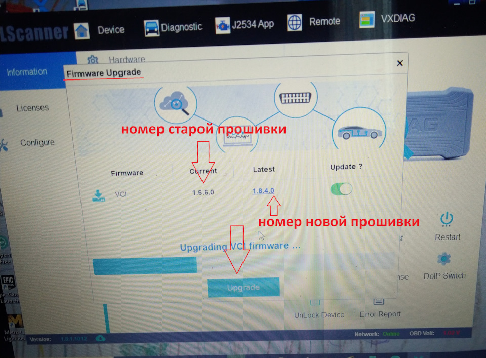Screen dimensions: 486x358
Task: Open DoIP Switch via its gear icon
Action: click(444, 258)
